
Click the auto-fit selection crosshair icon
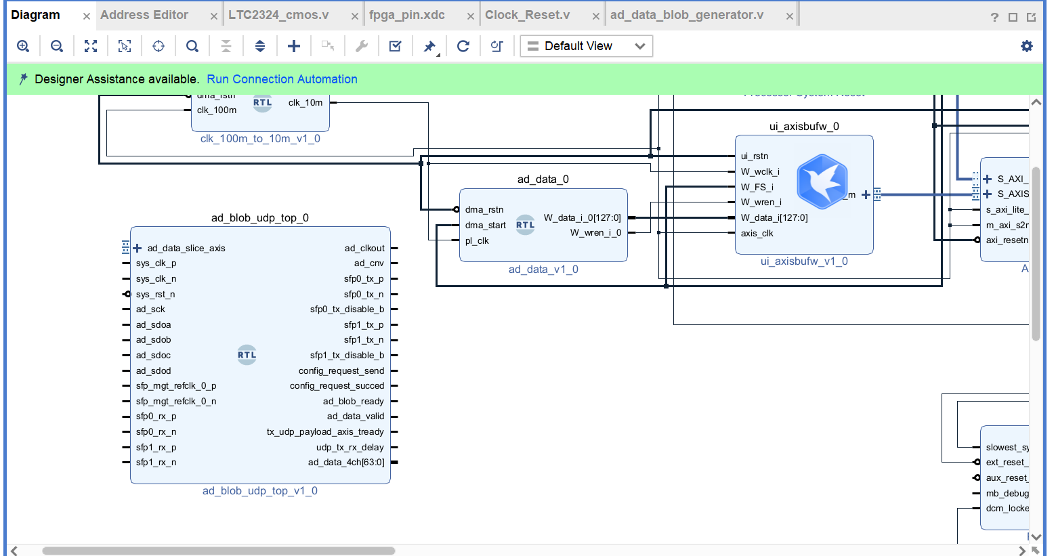159,46
